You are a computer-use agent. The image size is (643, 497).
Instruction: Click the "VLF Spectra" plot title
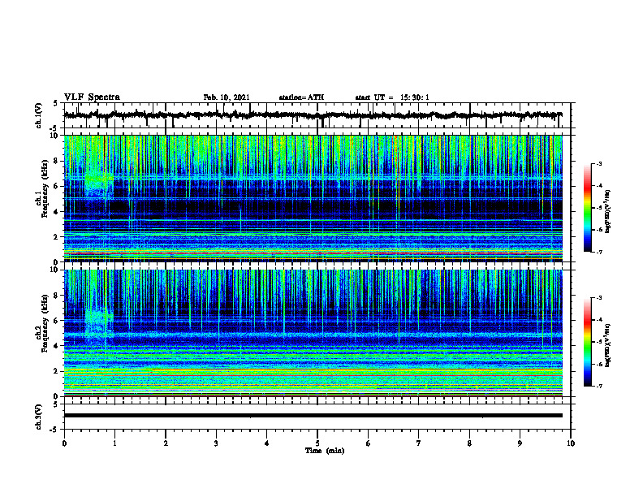point(92,97)
